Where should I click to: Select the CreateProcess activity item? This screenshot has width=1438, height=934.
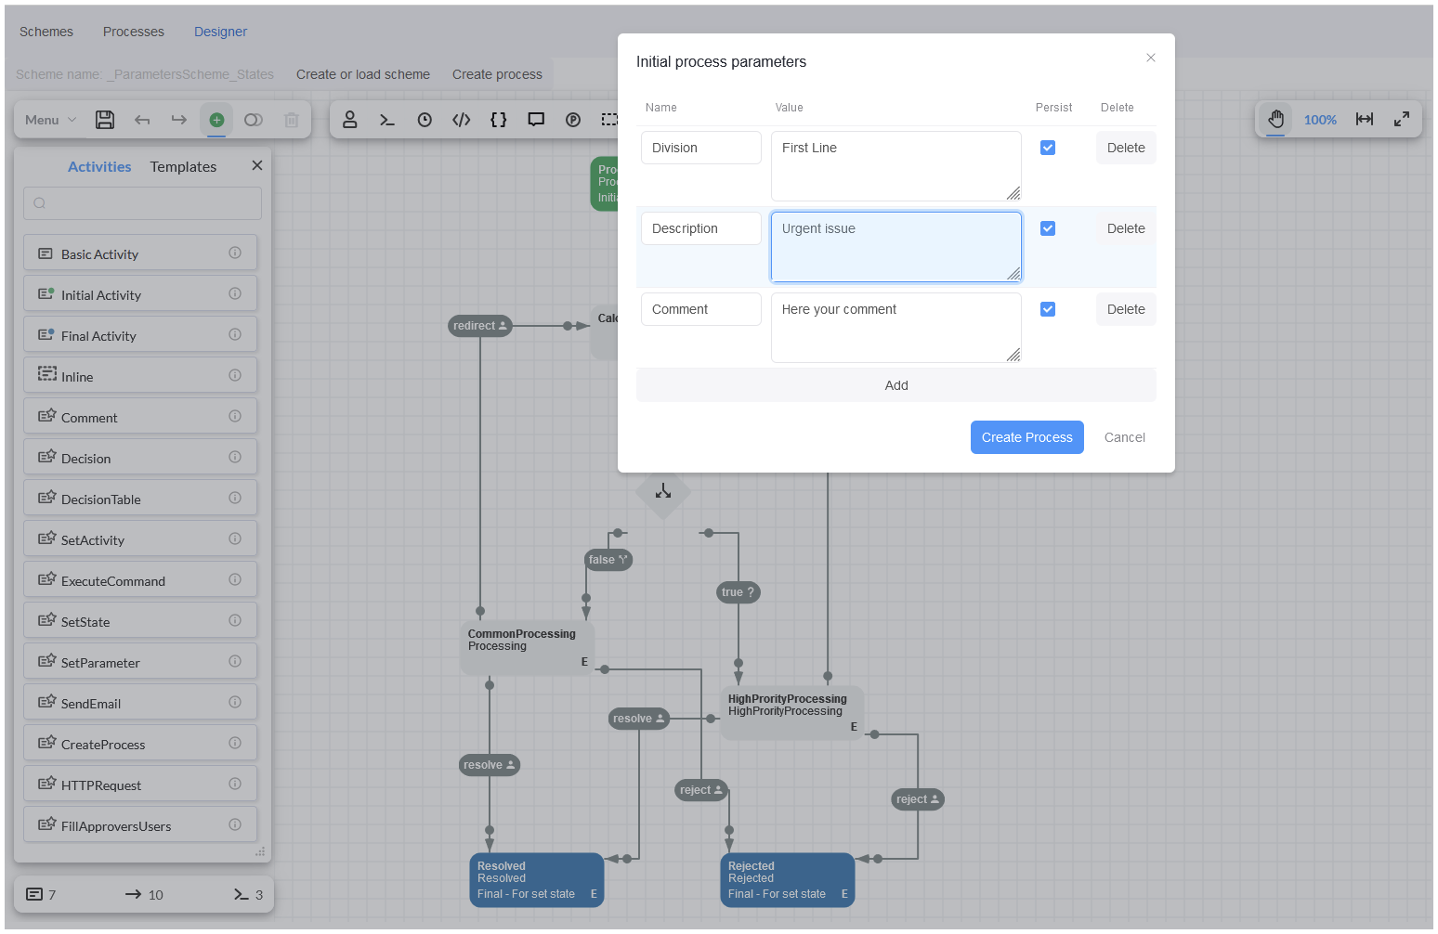(x=140, y=743)
